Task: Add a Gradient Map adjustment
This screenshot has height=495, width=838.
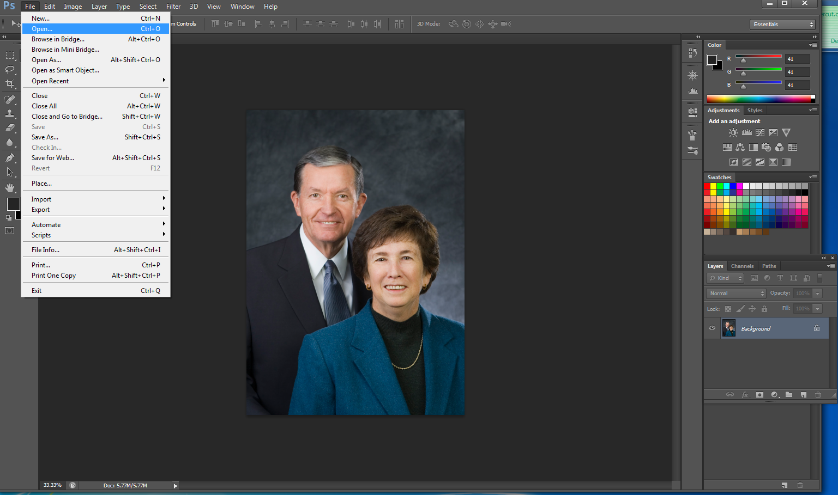Action: pos(786,162)
